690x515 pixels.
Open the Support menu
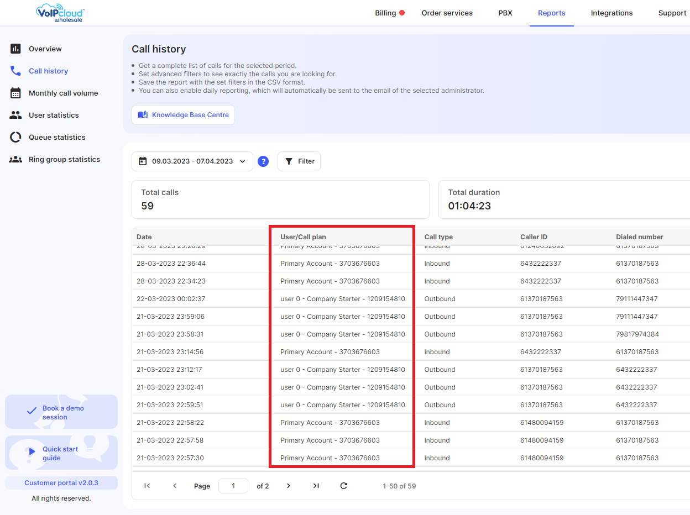pyautogui.click(x=672, y=13)
